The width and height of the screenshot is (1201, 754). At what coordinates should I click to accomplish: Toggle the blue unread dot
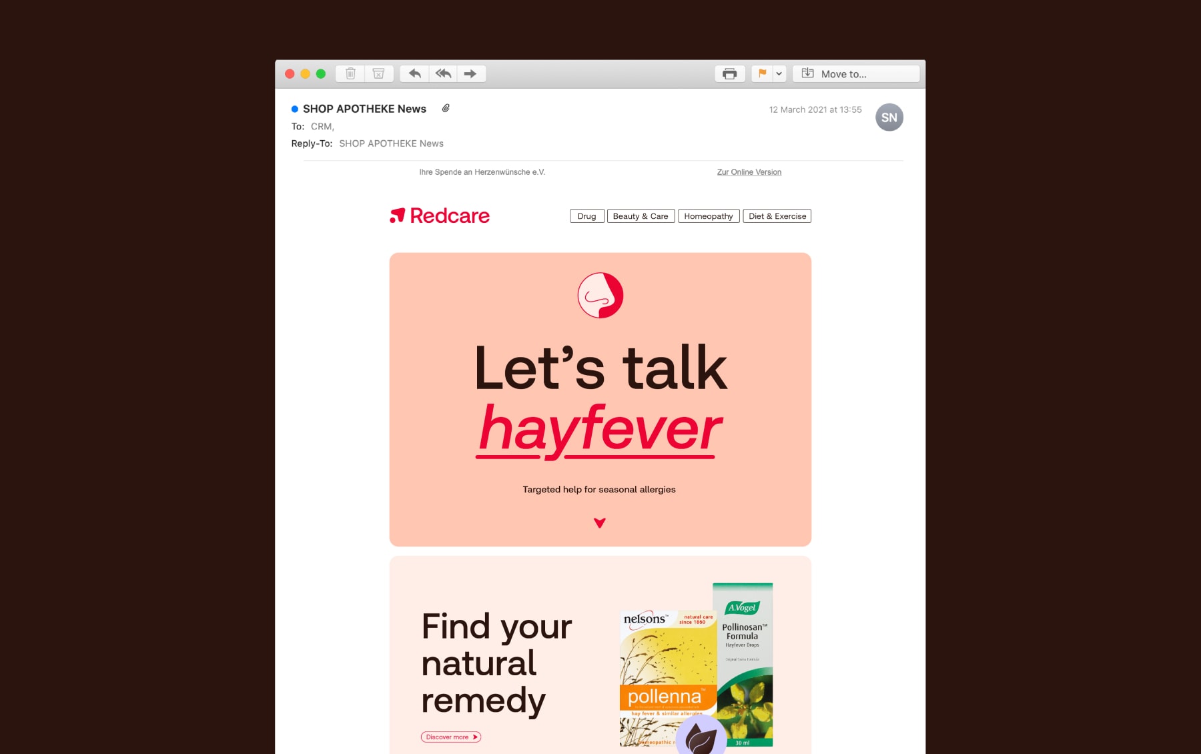coord(295,109)
